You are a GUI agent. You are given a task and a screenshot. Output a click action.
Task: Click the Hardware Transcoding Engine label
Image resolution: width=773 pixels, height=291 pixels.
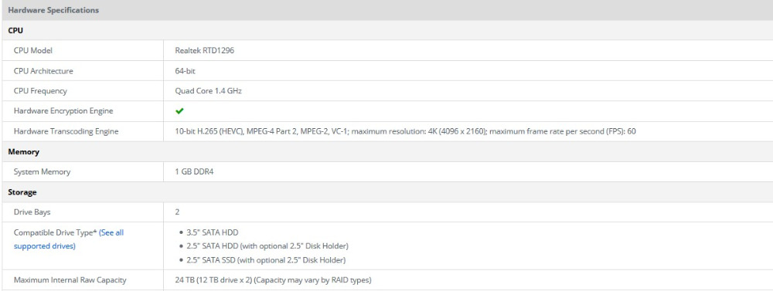[x=66, y=131]
